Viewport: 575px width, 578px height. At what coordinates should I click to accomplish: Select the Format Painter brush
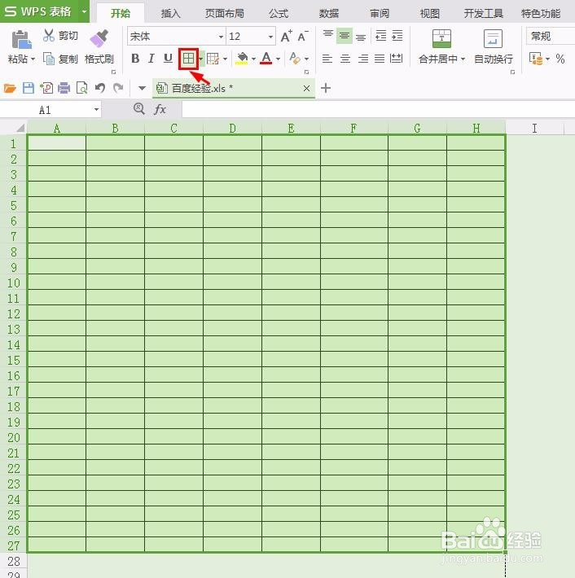coord(99,39)
